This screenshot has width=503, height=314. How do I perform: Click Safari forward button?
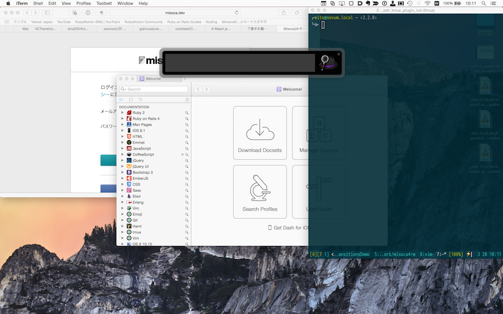36,13
